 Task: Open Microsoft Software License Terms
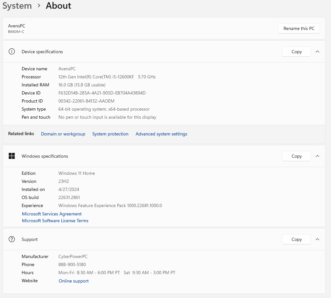point(55,221)
